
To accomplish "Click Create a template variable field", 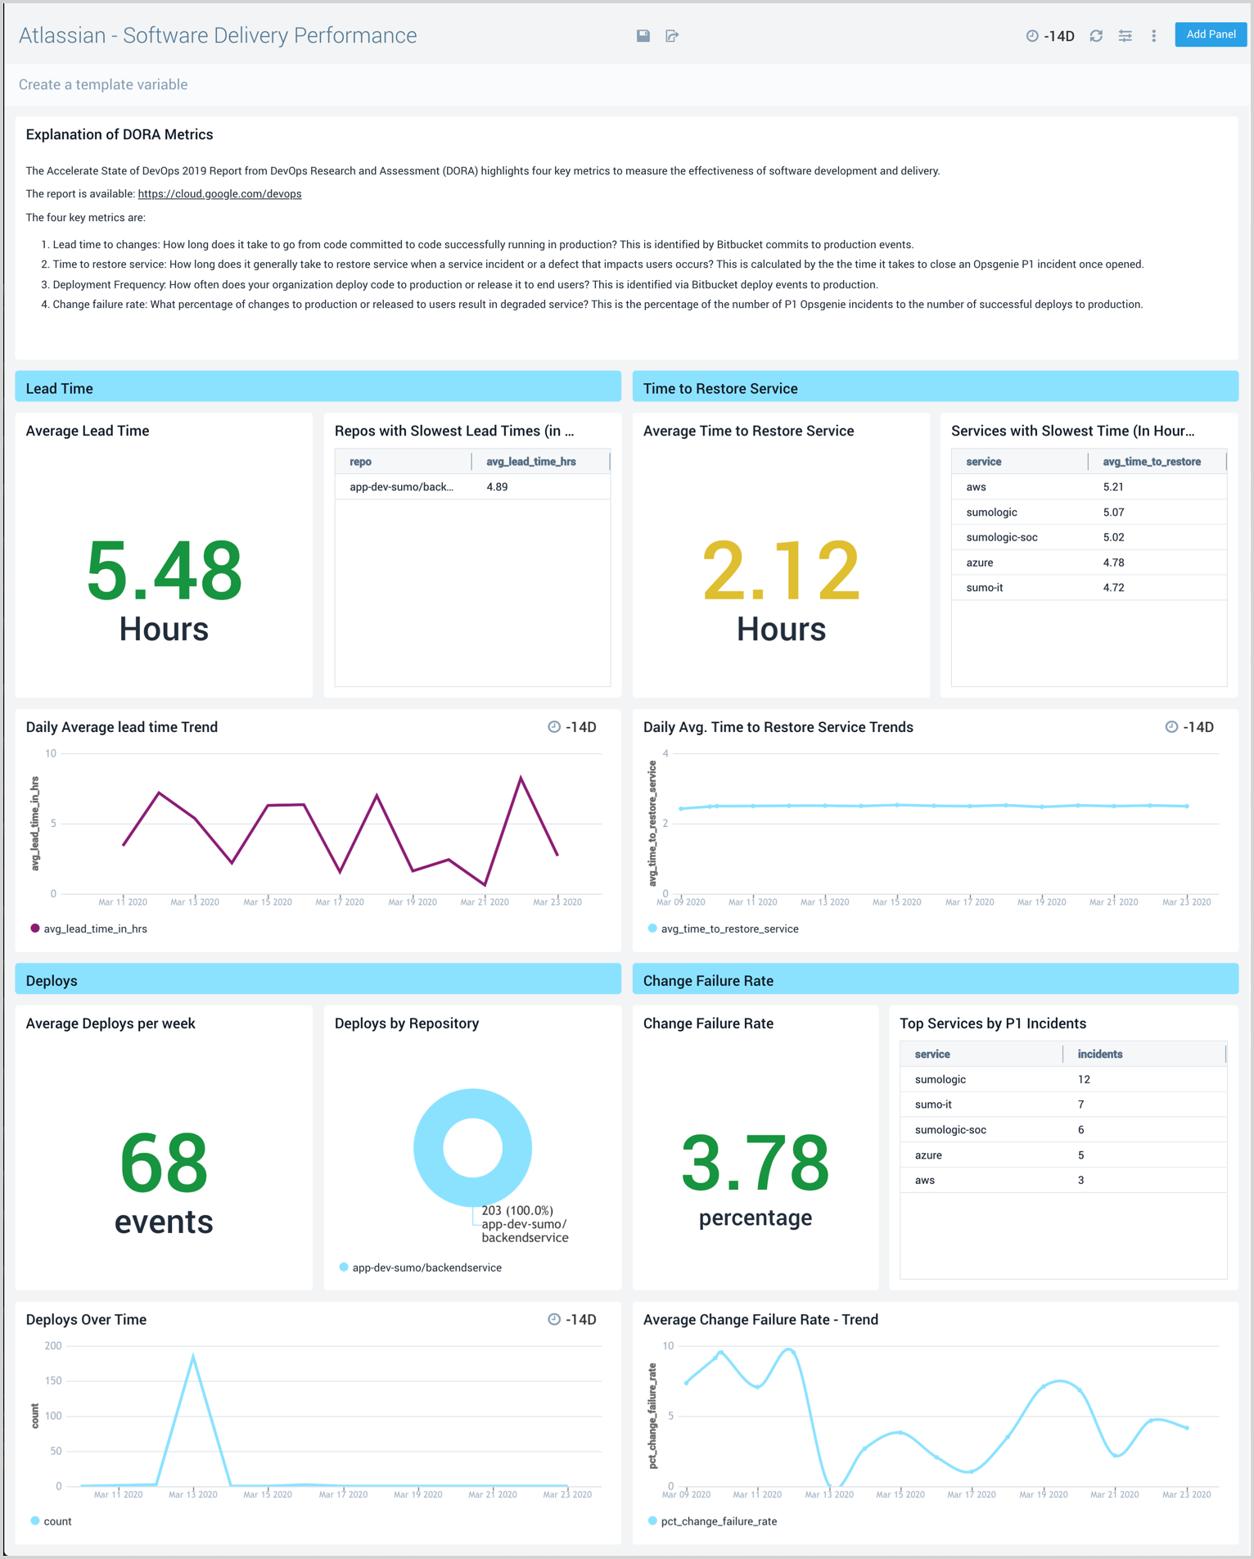I will pos(103,84).
